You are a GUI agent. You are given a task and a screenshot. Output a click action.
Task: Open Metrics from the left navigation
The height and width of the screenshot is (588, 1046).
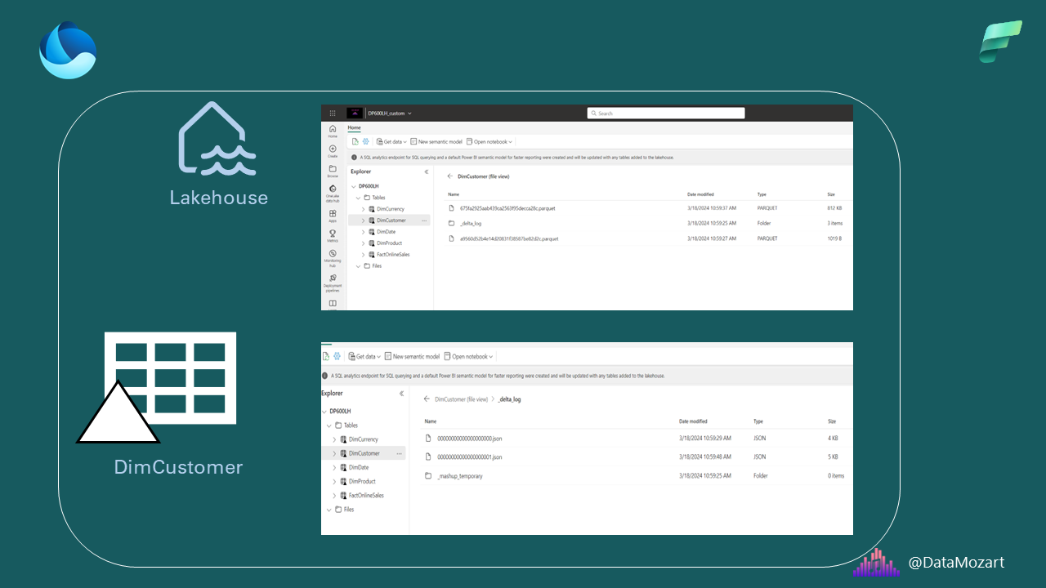coord(333,235)
